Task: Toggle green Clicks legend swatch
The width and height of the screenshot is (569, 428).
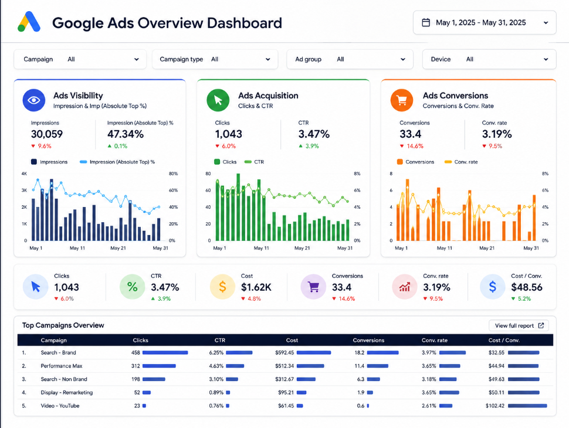Action: [217, 162]
